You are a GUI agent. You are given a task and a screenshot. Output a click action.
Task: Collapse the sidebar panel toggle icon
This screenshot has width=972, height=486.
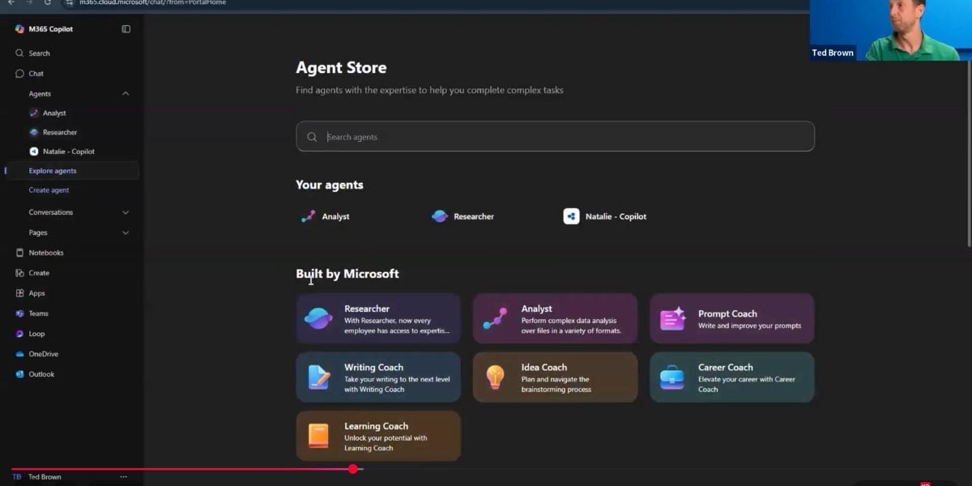[126, 29]
